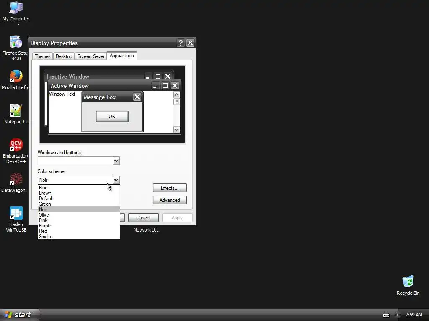Click preview Active Window minimize icon
This screenshot has width=429, height=321.
click(x=155, y=86)
